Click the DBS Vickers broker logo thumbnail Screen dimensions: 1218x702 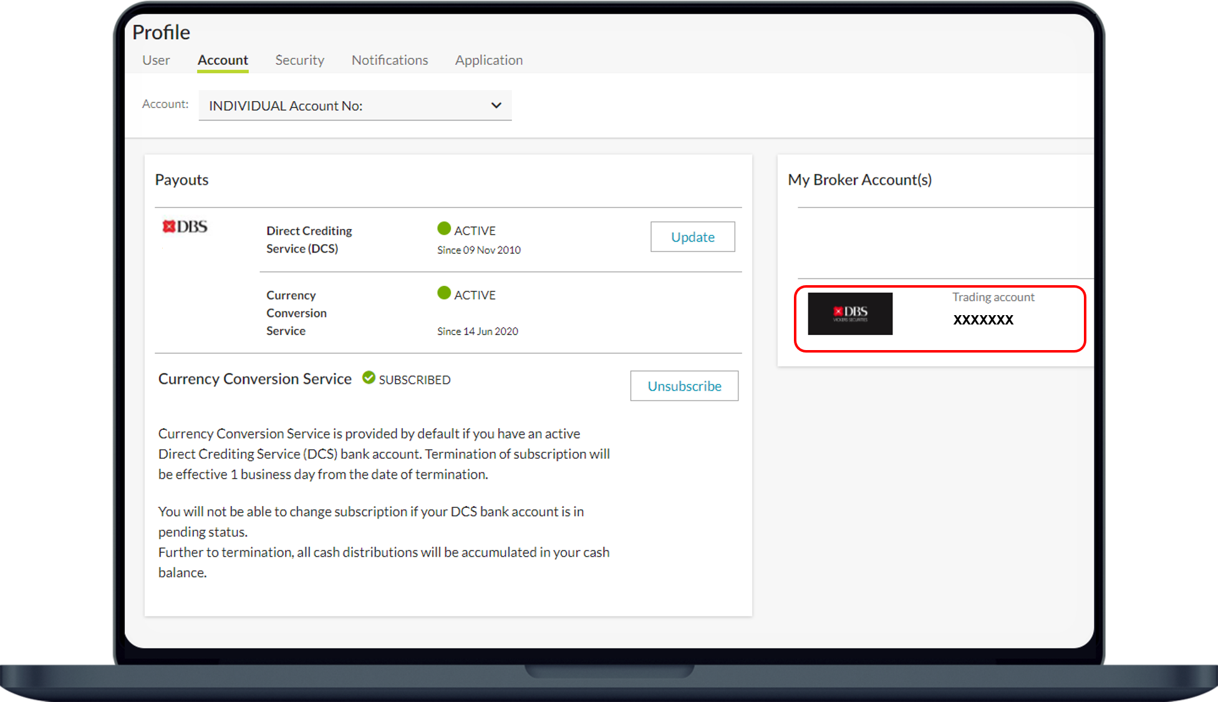[849, 313]
